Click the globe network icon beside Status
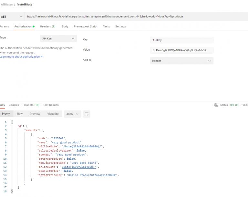 [216, 105]
